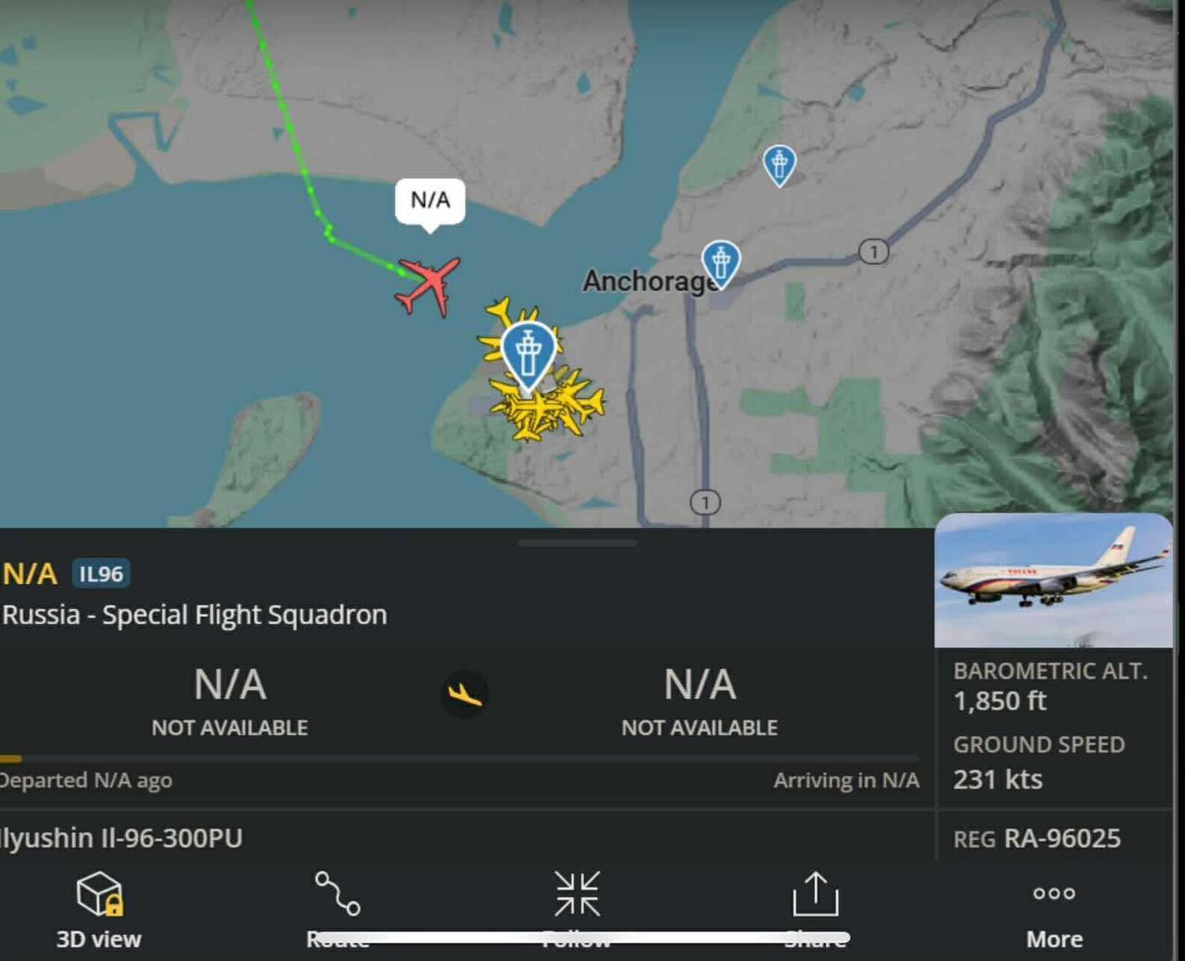
Task: Tap the flight progress bar
Action: pyautogui.click(x=460, y=758)
